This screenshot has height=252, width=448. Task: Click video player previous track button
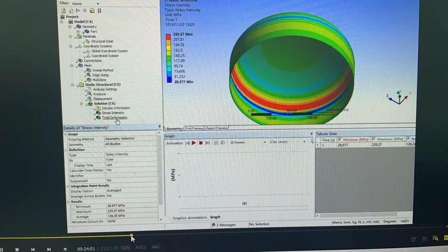(x=33, y=250)
